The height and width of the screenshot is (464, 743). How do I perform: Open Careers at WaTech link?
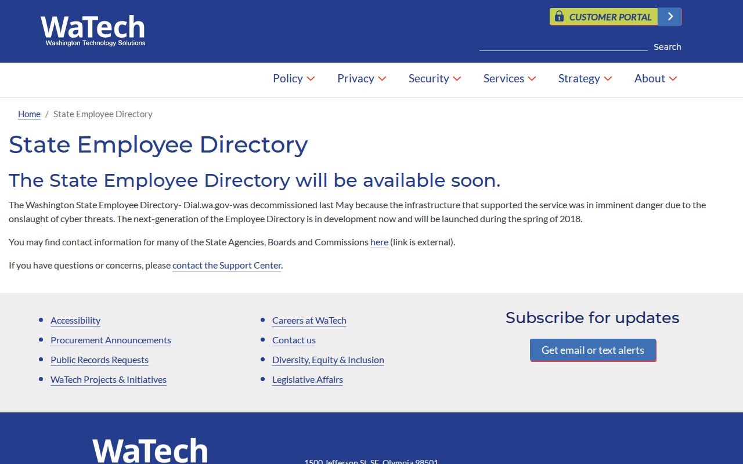(309, 320)
